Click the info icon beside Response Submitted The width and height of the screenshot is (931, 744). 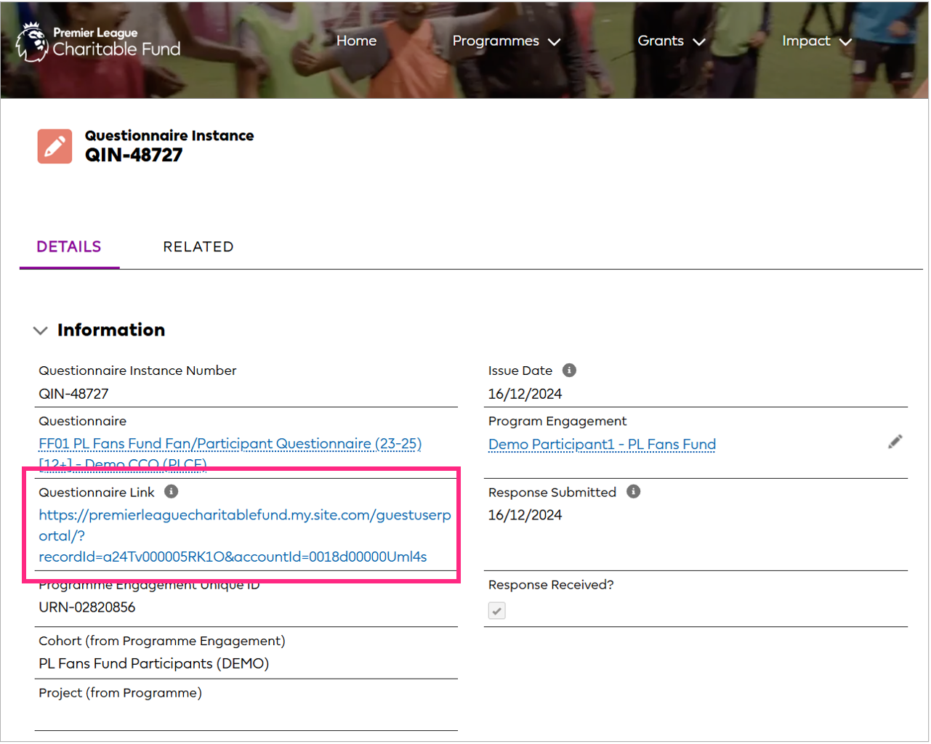(633, 492)
